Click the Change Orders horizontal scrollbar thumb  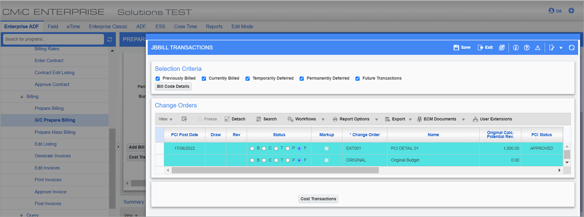tap(275, 170)
